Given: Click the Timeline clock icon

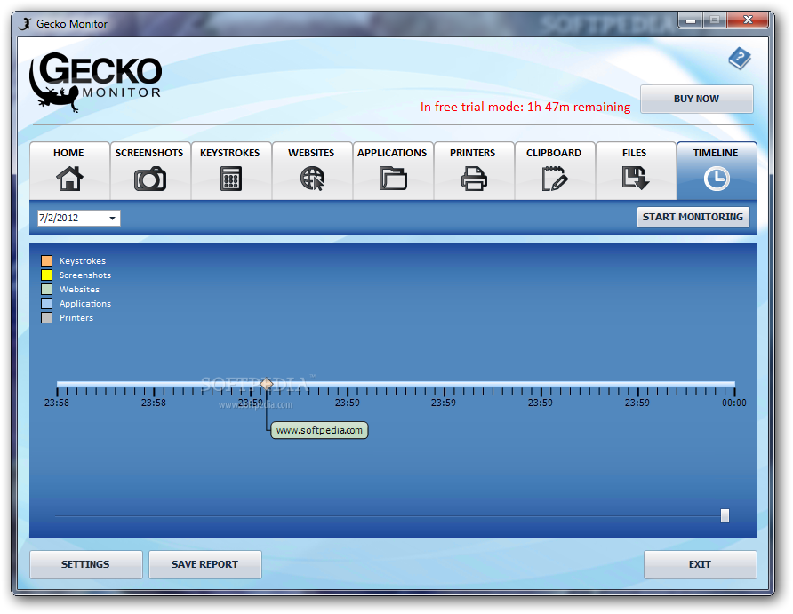Looking at the screenshot, I should pyautogui.click(x=717, y=179).
